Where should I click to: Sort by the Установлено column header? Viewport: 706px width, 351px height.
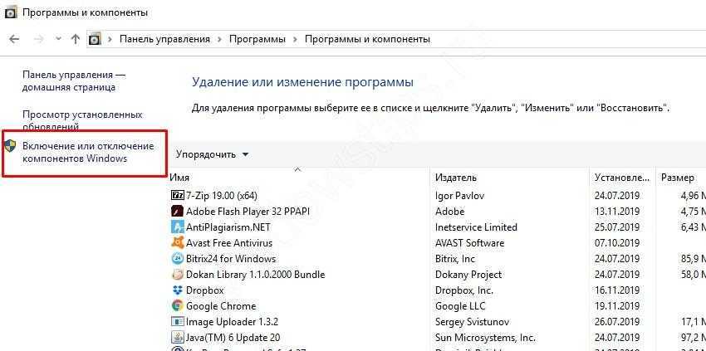622,178
